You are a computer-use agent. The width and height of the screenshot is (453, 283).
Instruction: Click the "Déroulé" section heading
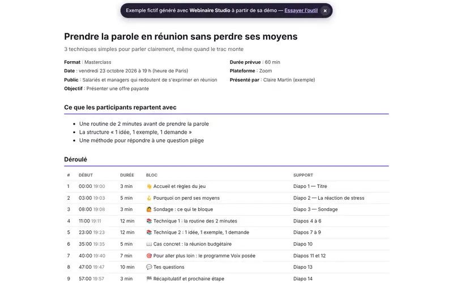click(x=75, y=160)
